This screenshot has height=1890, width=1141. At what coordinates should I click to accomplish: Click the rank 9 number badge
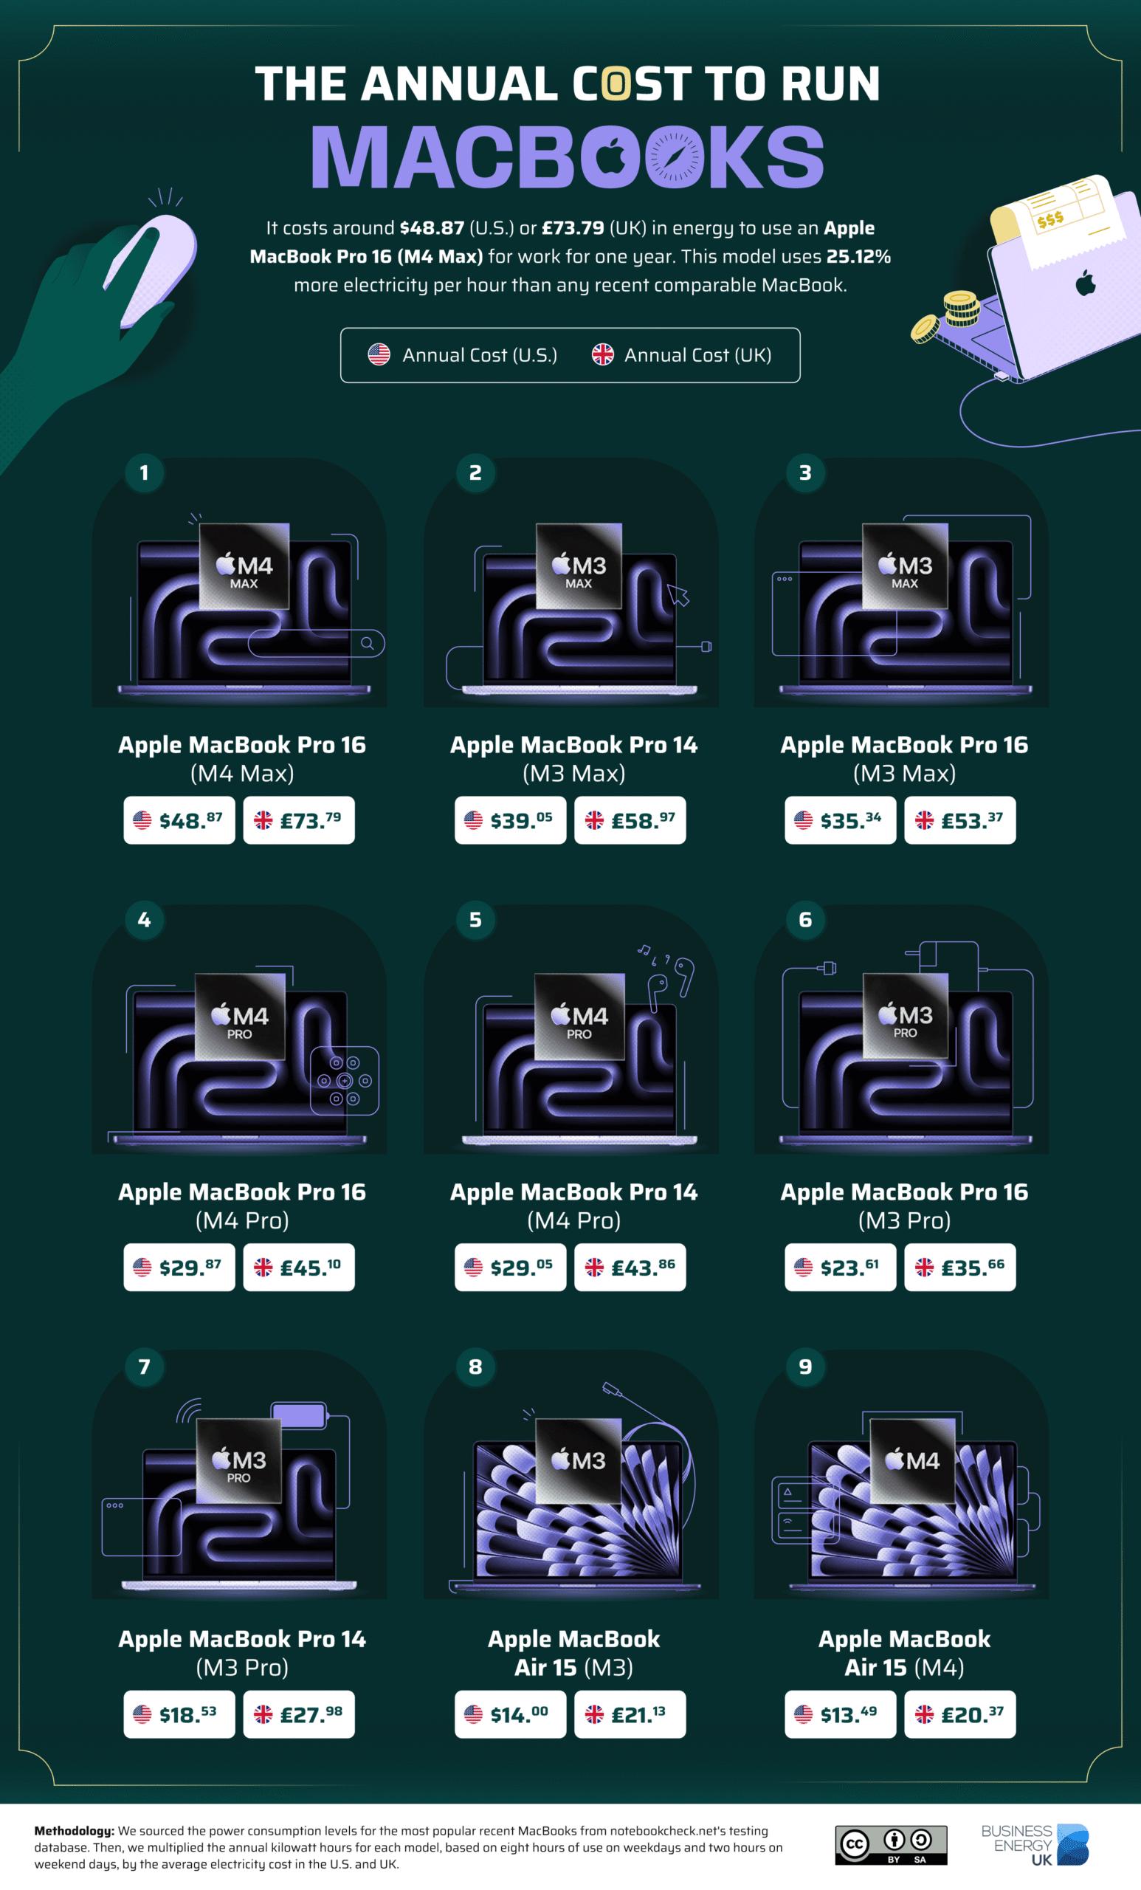click(805, 1367)
